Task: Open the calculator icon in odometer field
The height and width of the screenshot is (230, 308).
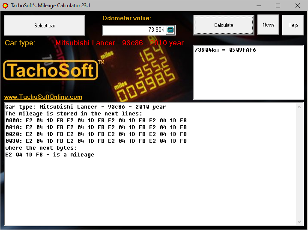Action: point(170,30)
